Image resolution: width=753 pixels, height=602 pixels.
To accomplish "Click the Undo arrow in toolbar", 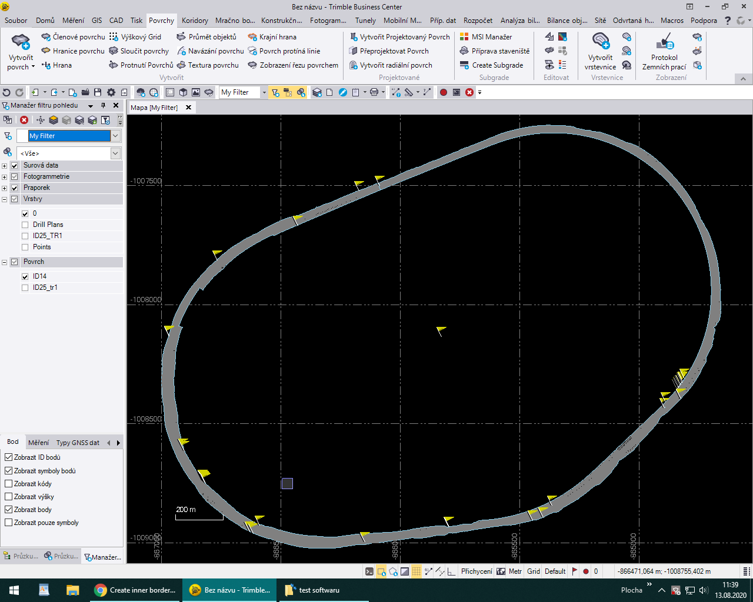I will pos(6,92).
